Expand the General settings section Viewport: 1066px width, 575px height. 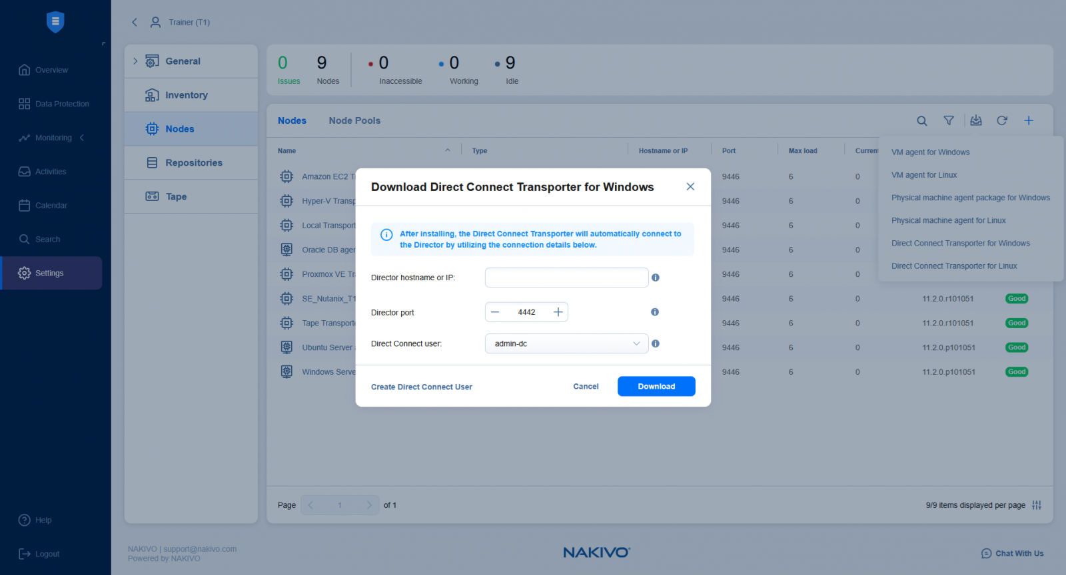point(135,61)
